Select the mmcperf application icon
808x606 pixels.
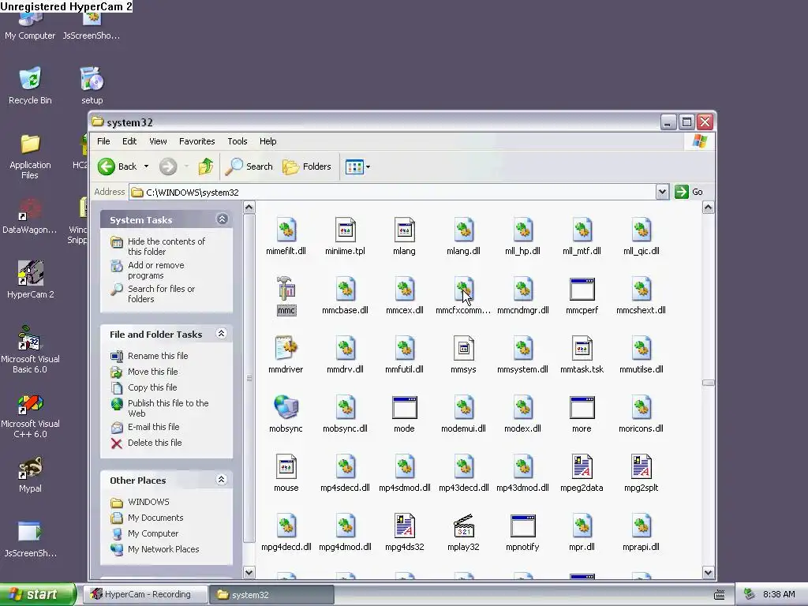(x=582, y=290)
